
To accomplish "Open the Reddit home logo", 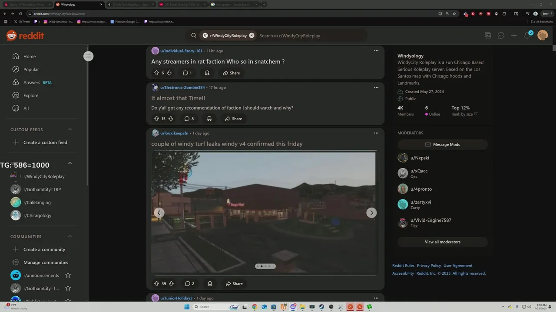I will [25, 36].
